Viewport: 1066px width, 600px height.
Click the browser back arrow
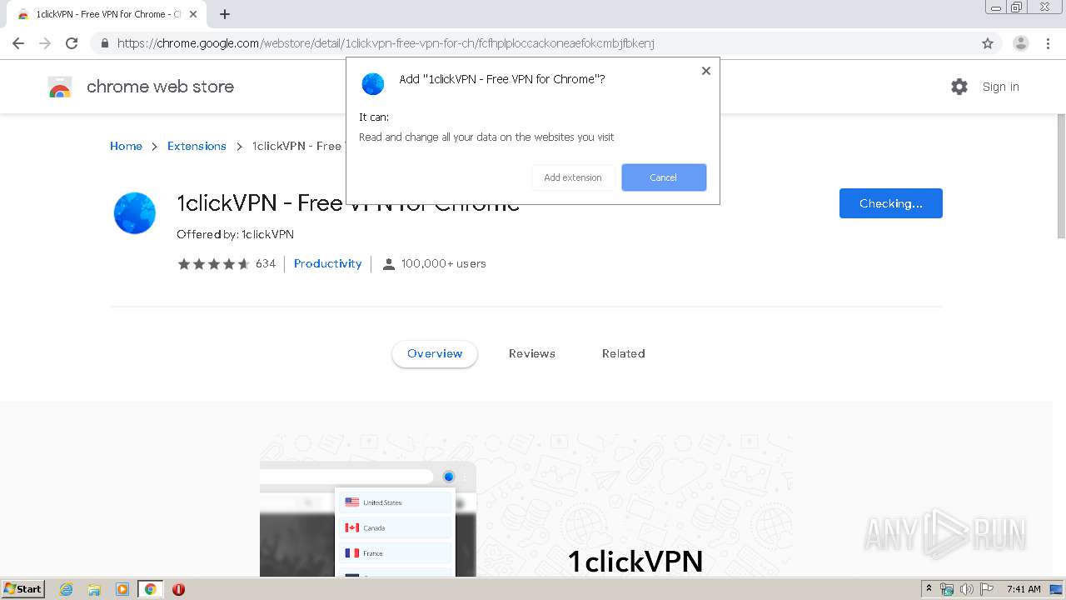coord(18,43)
